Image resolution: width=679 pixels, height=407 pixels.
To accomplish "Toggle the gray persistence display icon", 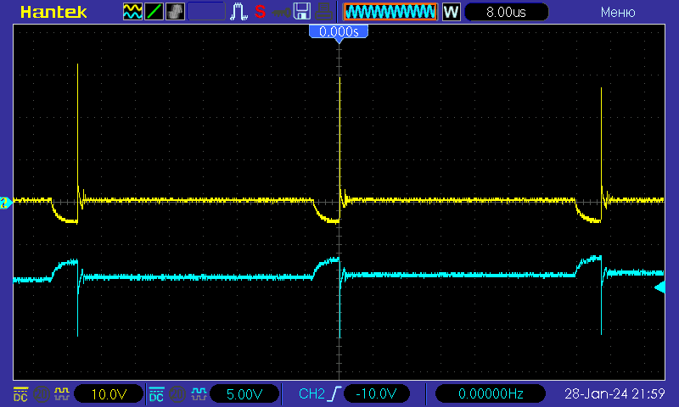I will pos(175,12).
